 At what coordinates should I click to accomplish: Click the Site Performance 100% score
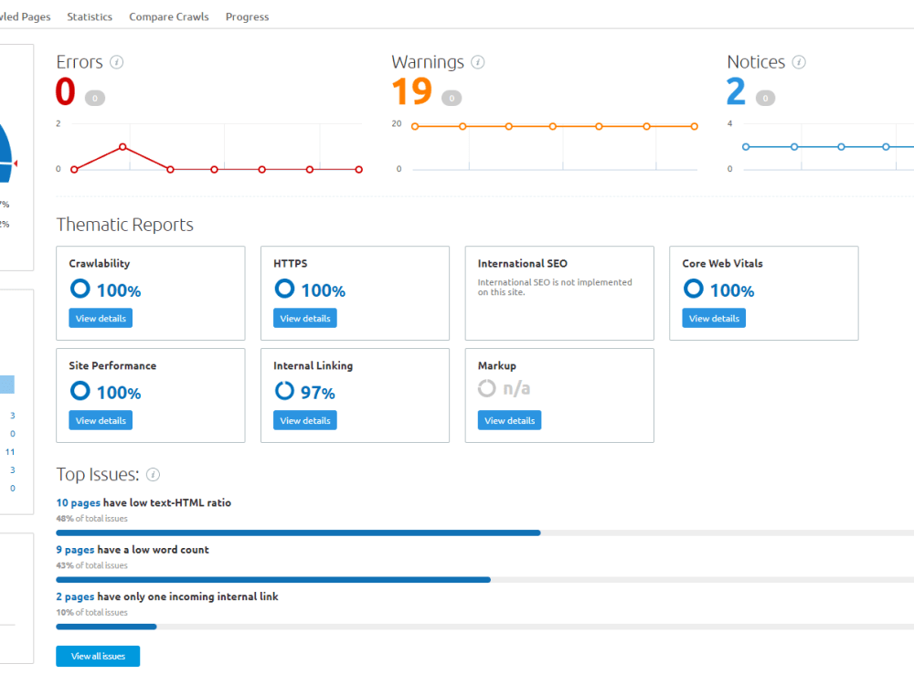(x=119, y=393)
